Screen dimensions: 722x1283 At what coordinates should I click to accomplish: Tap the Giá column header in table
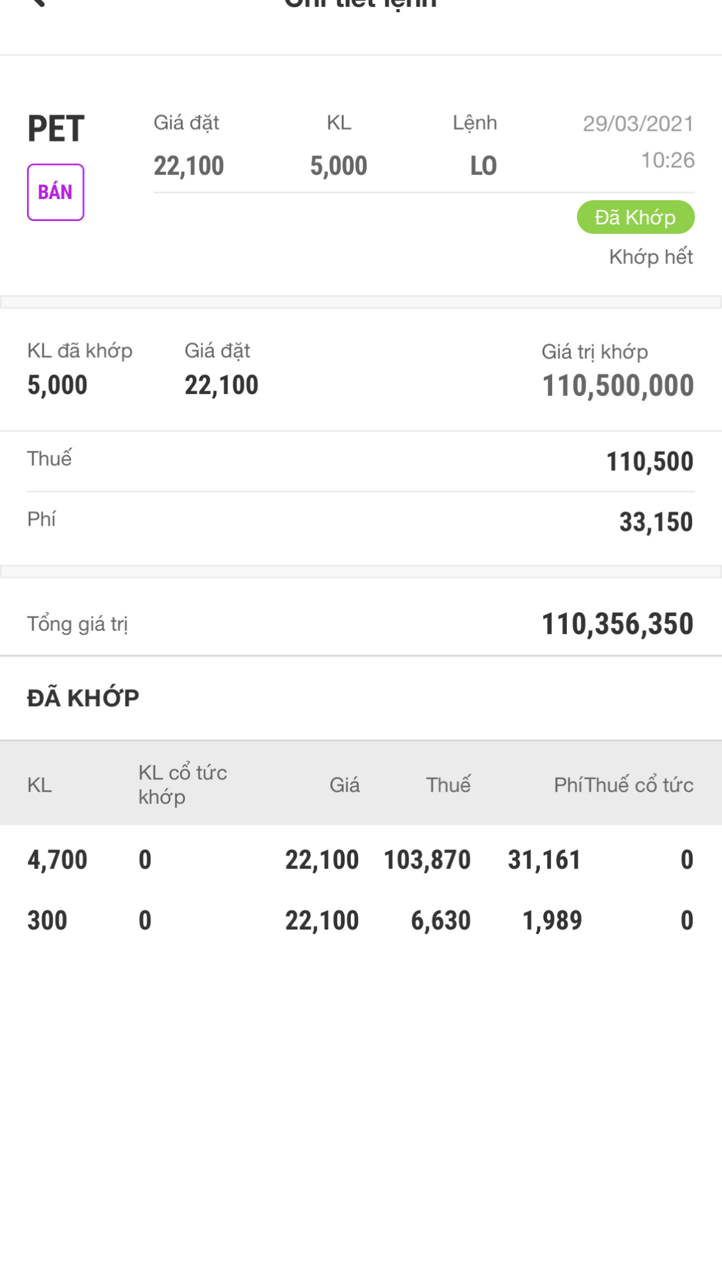pos(344,785)
